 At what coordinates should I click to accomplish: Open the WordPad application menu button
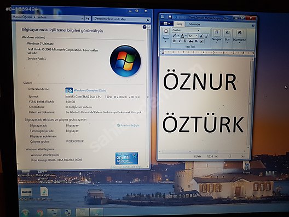[x=166, y=24]
